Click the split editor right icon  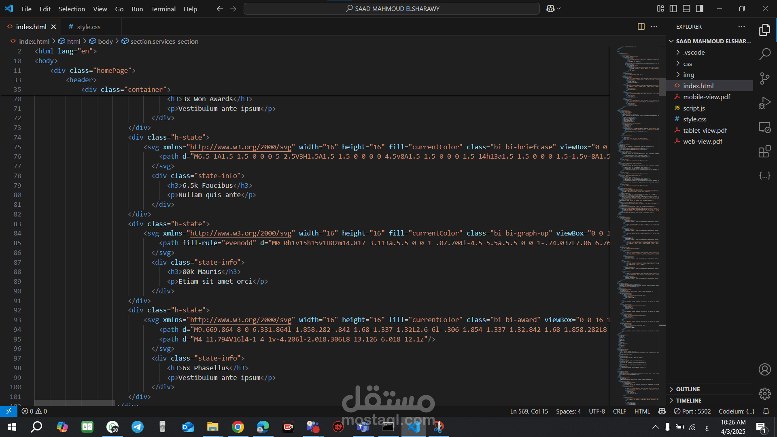[x=641, y=27]
